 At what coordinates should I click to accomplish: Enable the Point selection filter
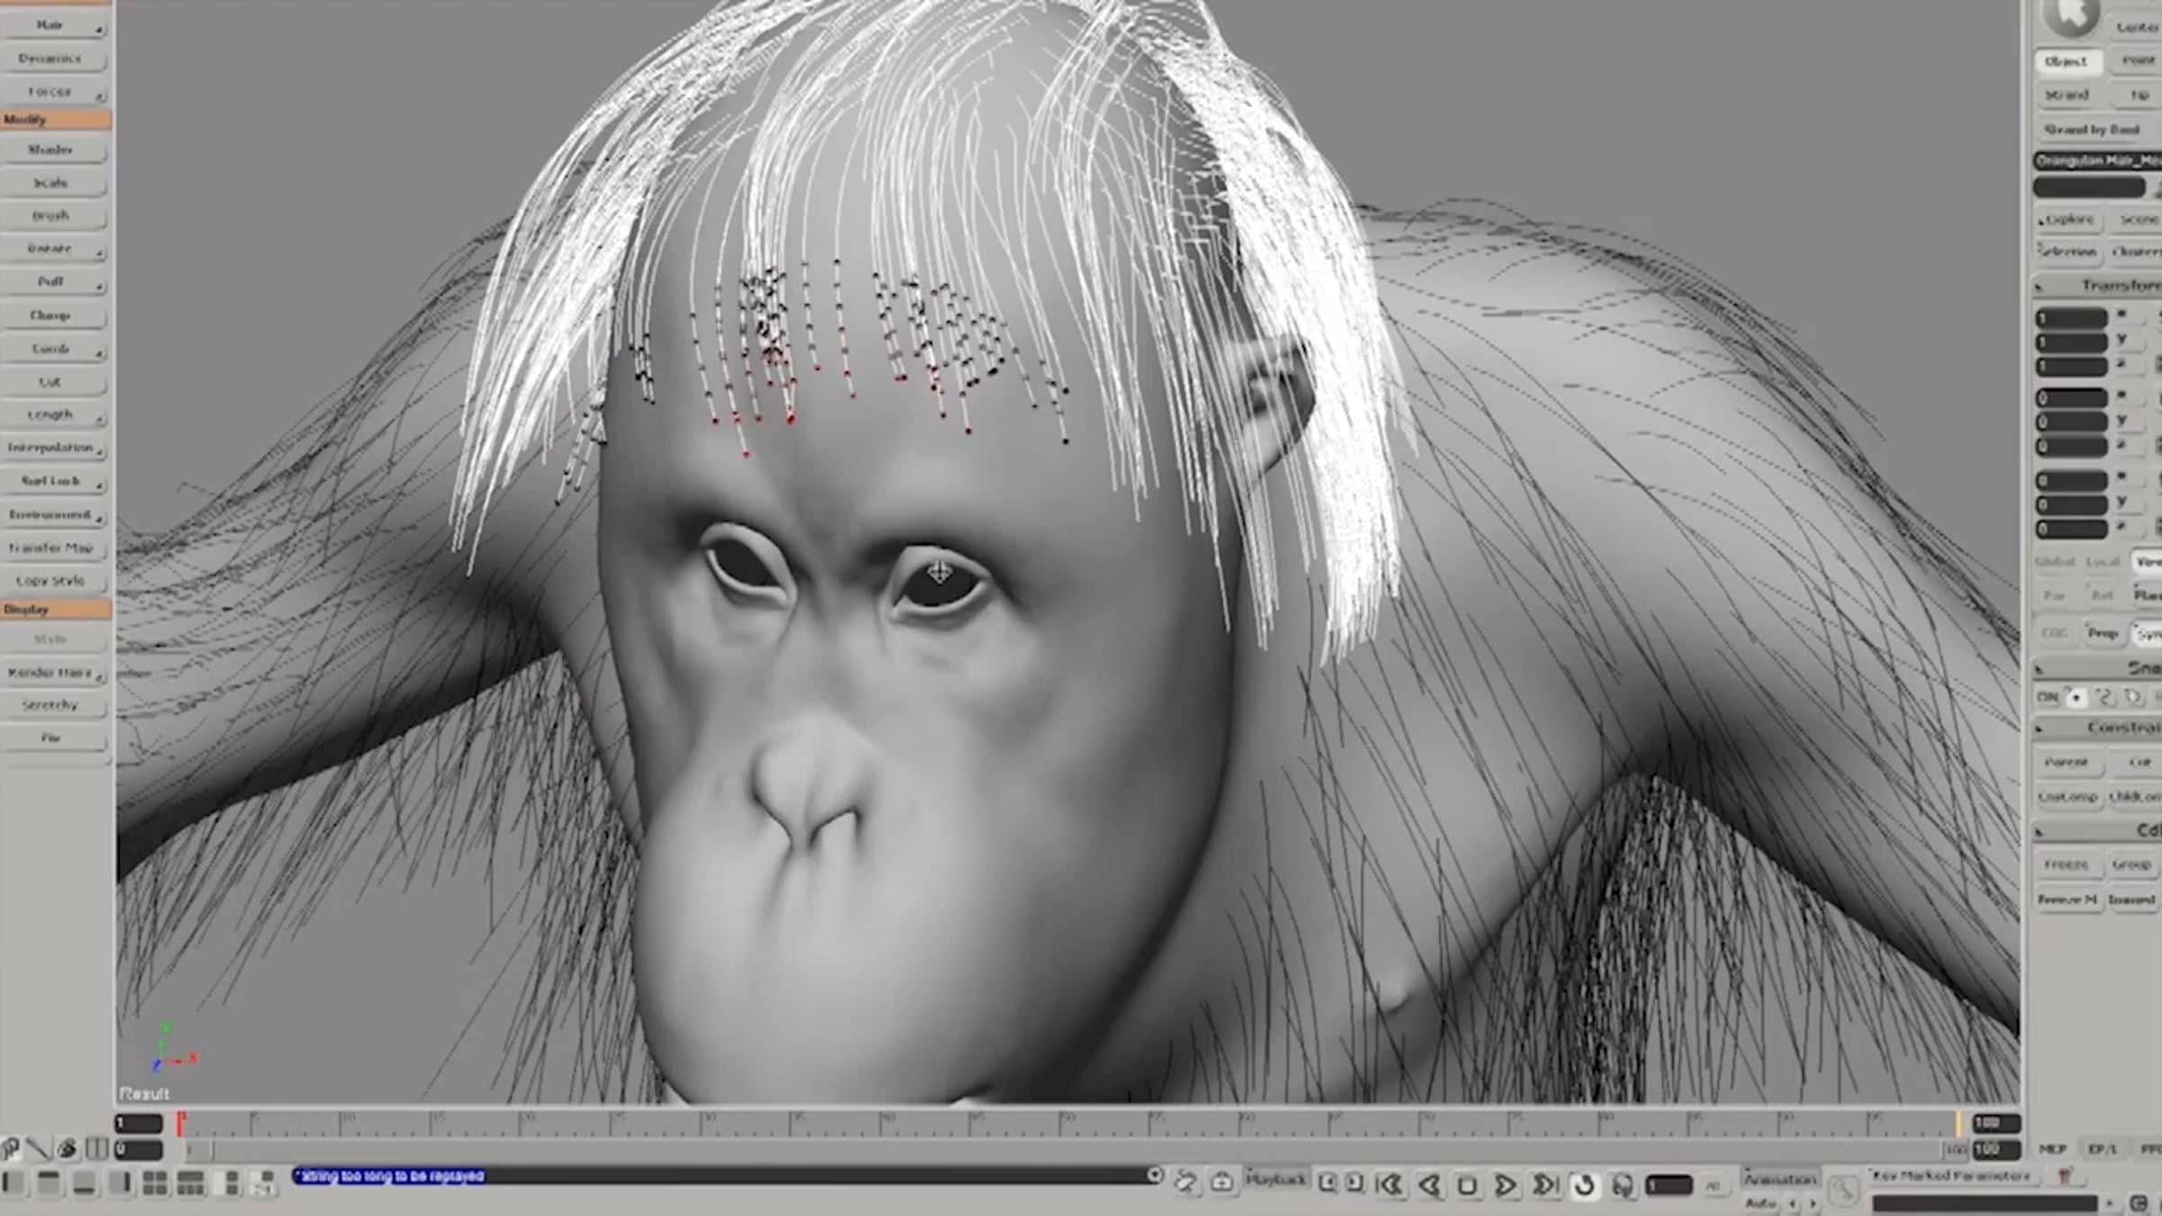(x=2137, y=60)
